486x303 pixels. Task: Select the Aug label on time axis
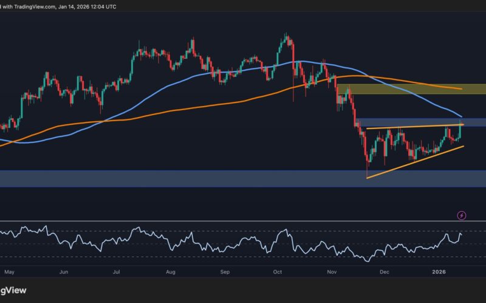point(171,273)
